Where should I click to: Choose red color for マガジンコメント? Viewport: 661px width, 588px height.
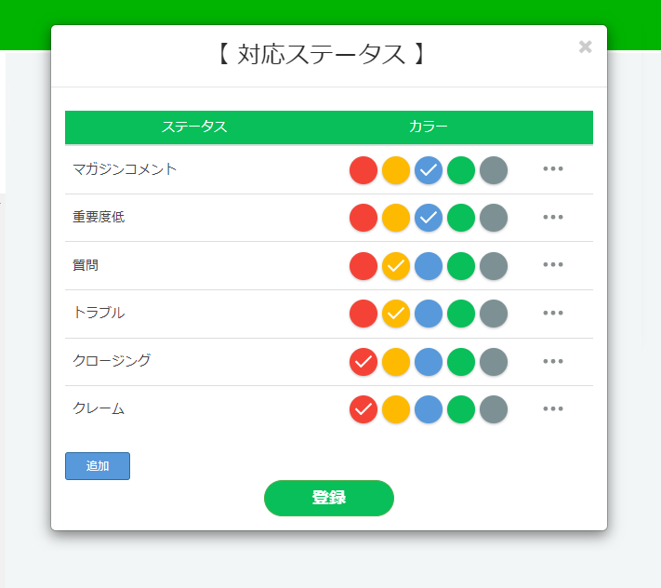[x=364, y=170]
